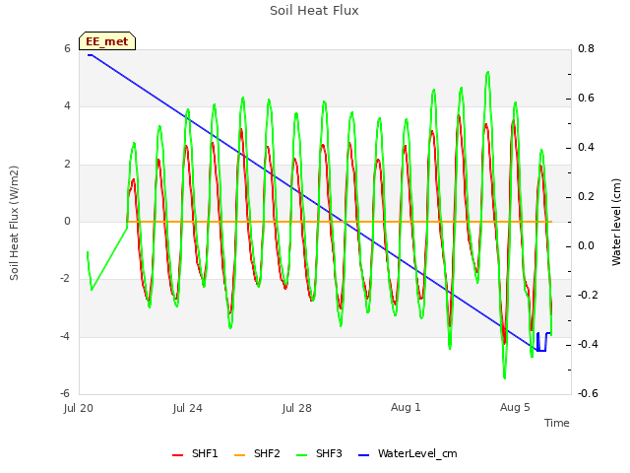The image size is (630, 473).
Task: Toggle the SHF1 legend entry
Action: click(x=195, y=454)
